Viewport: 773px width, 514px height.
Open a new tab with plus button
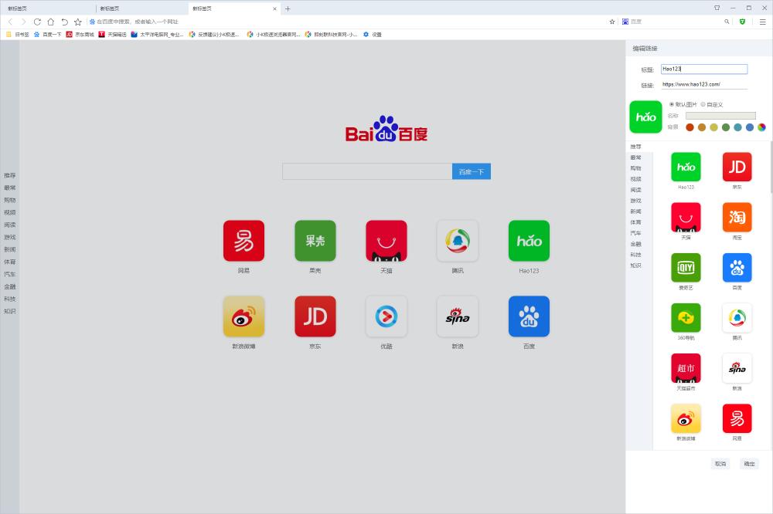288,8
